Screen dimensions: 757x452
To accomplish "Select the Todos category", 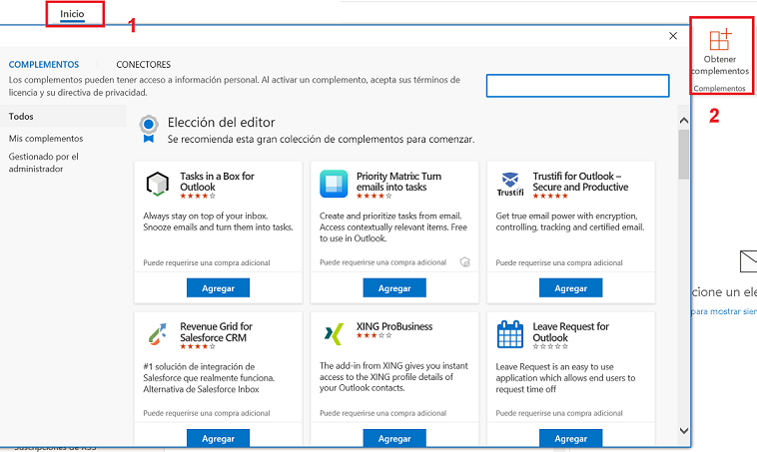I will (63, 117).
